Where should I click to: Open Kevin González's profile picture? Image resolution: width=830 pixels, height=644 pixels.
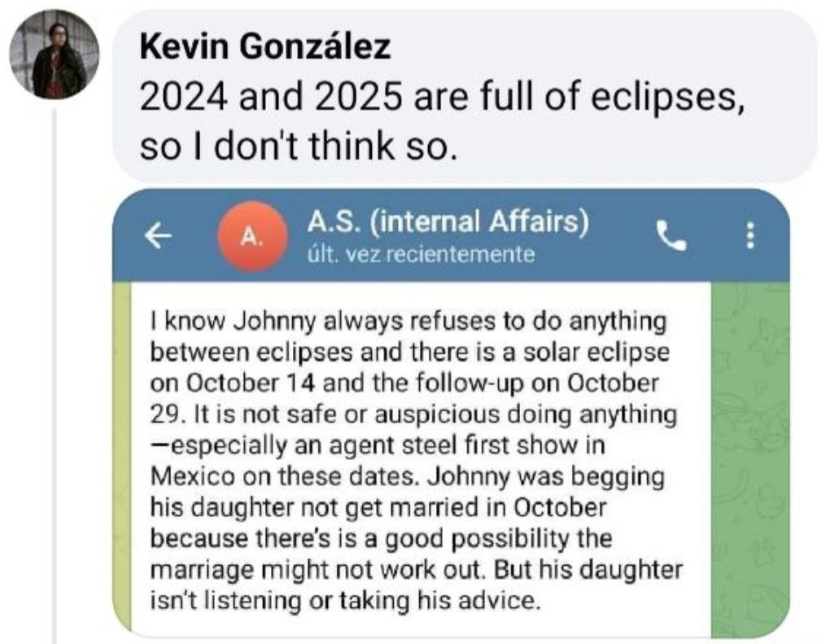point(54,55)
